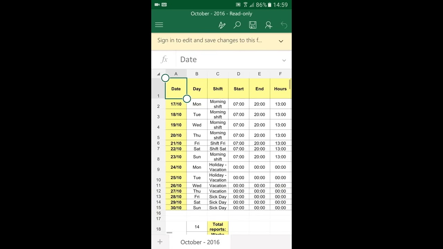Image resolution: width=443 pixels, height=249 pixels.
Task: Select column E header
Action: [x=259, y=74]
